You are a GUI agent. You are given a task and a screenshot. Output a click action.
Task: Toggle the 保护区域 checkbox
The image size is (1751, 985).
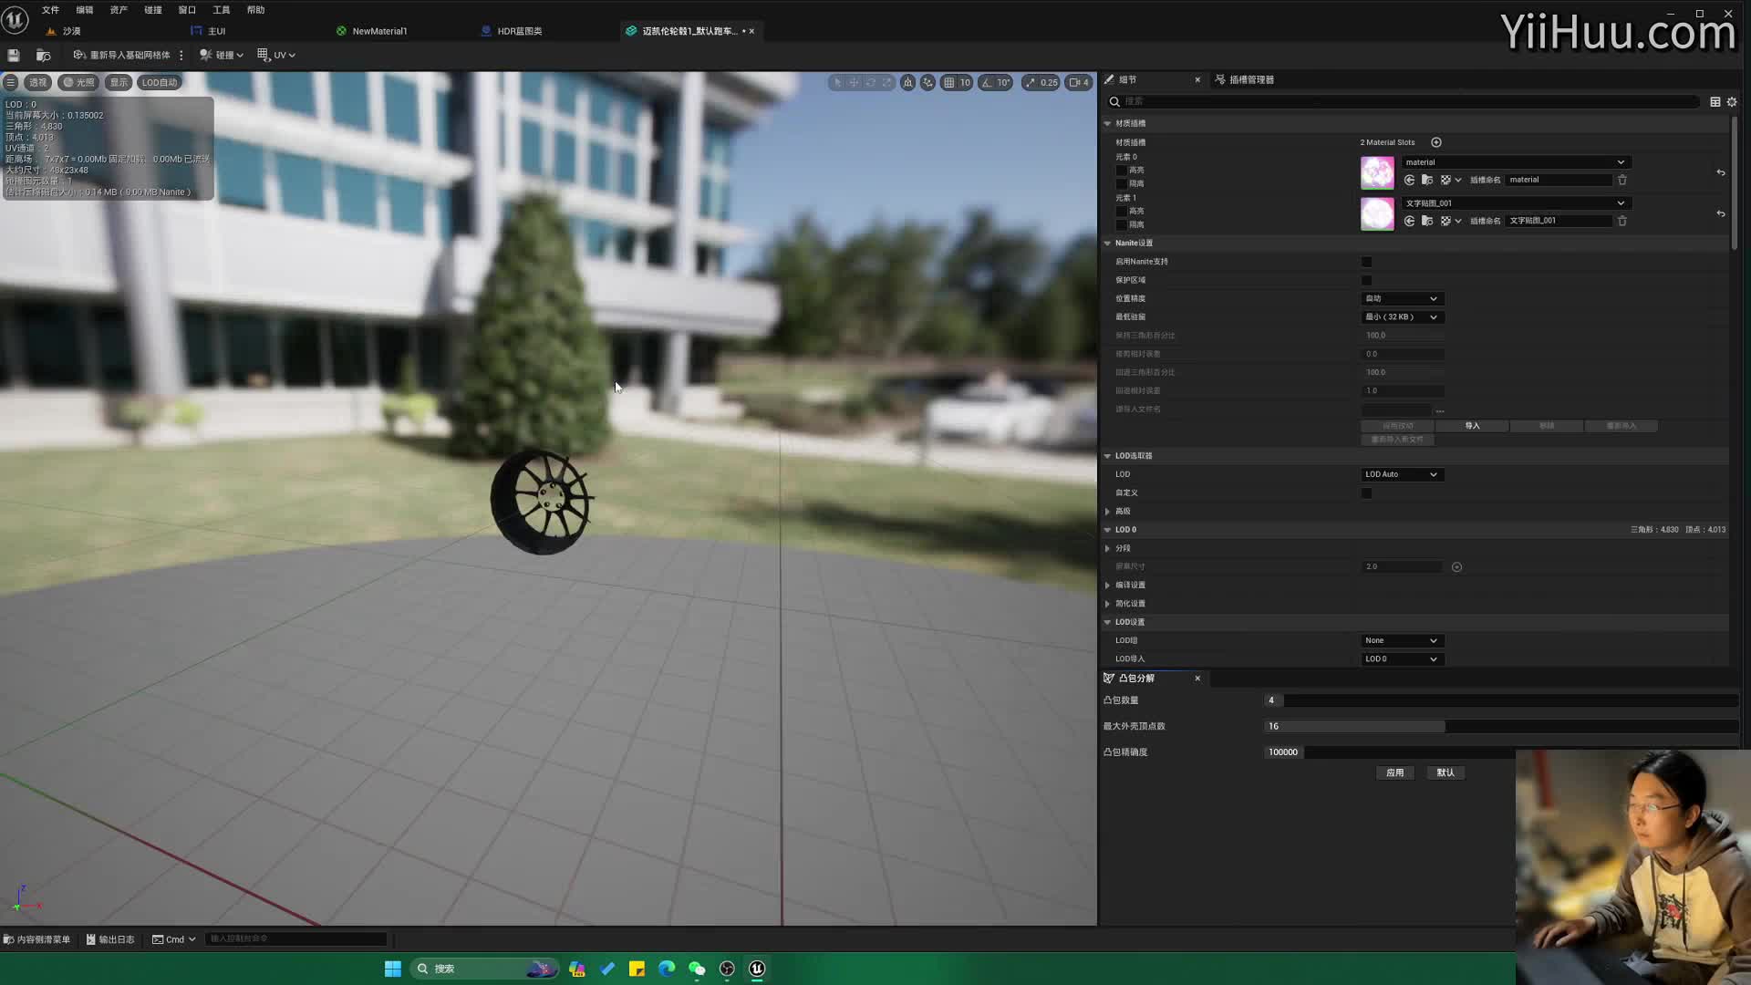pyautogui.click(x=1366, y=280)
